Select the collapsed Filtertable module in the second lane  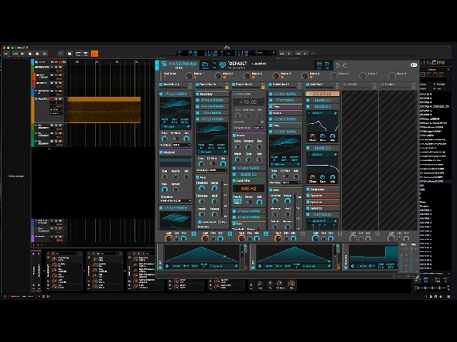point(213,113)
